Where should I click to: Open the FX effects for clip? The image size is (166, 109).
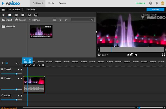39,65
